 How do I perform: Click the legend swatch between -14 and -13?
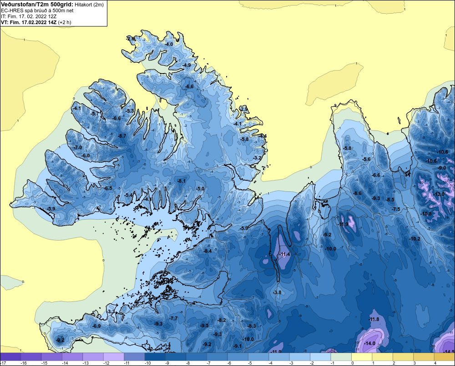(72, 357)
